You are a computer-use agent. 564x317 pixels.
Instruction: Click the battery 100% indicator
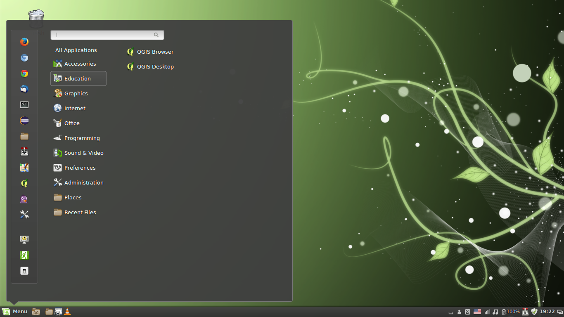[510, 312]
